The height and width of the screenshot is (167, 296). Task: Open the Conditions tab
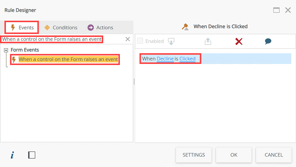click(61, 27)
